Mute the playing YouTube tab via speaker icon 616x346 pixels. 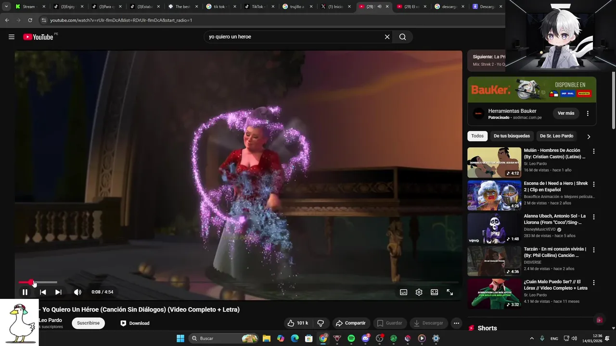pos(379,7)
